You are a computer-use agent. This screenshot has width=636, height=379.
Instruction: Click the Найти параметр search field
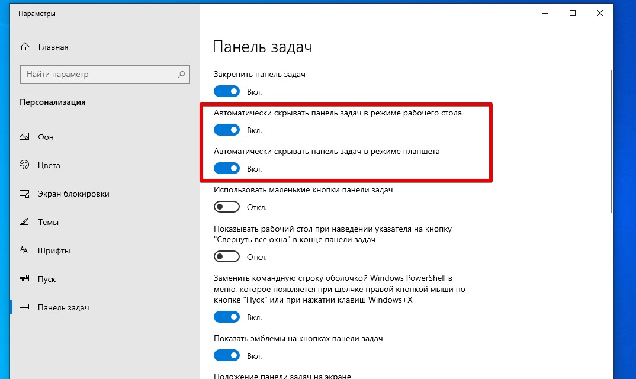coord(105,74)
